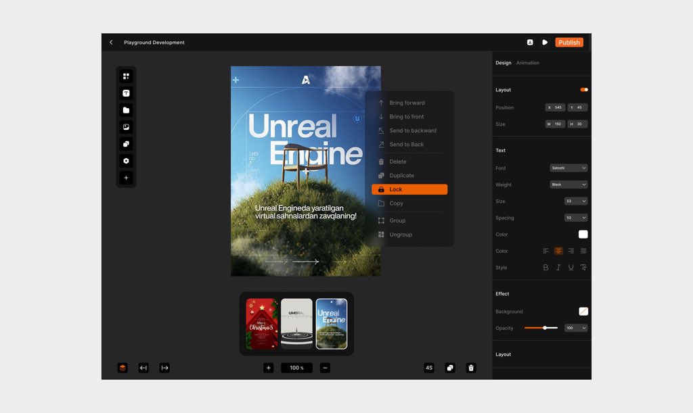Toggle italic style
This screenshot has height=413, width=693.
click(558, 268)
